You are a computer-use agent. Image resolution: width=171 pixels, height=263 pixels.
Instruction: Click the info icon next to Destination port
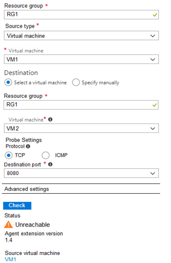tap(50, 164)
